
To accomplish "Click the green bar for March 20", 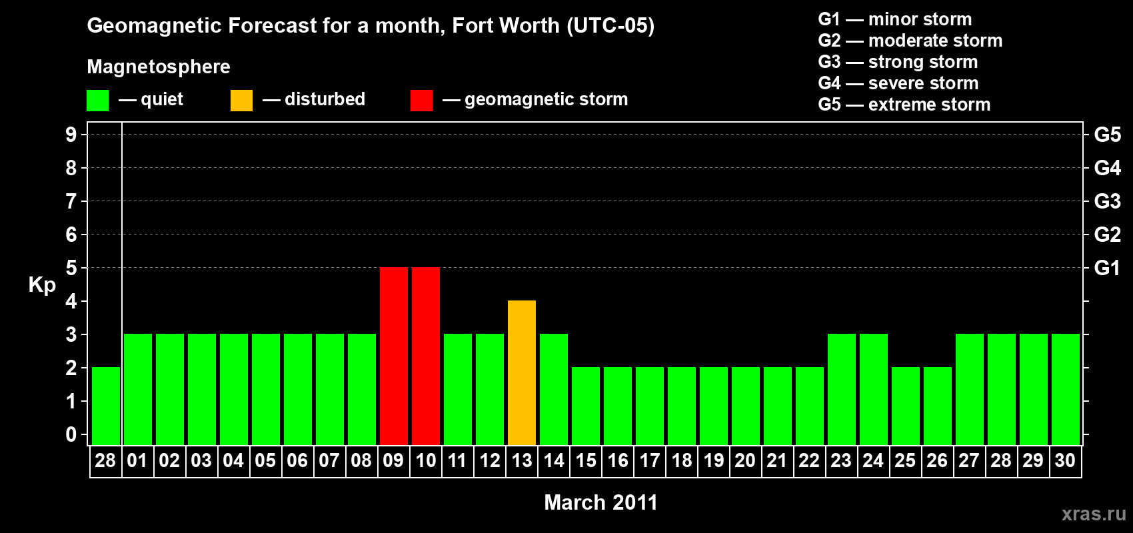I will point(746,406).
